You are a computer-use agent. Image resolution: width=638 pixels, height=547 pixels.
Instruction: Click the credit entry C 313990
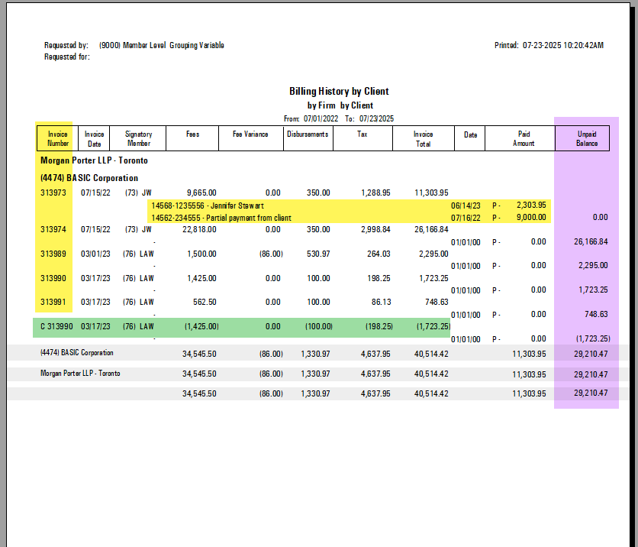tap(56, 326)
